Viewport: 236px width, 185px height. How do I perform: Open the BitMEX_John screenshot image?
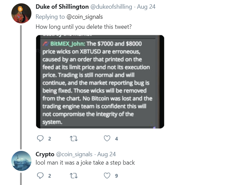100,82
